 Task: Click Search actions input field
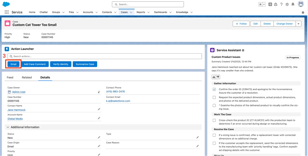coord(105,56)
